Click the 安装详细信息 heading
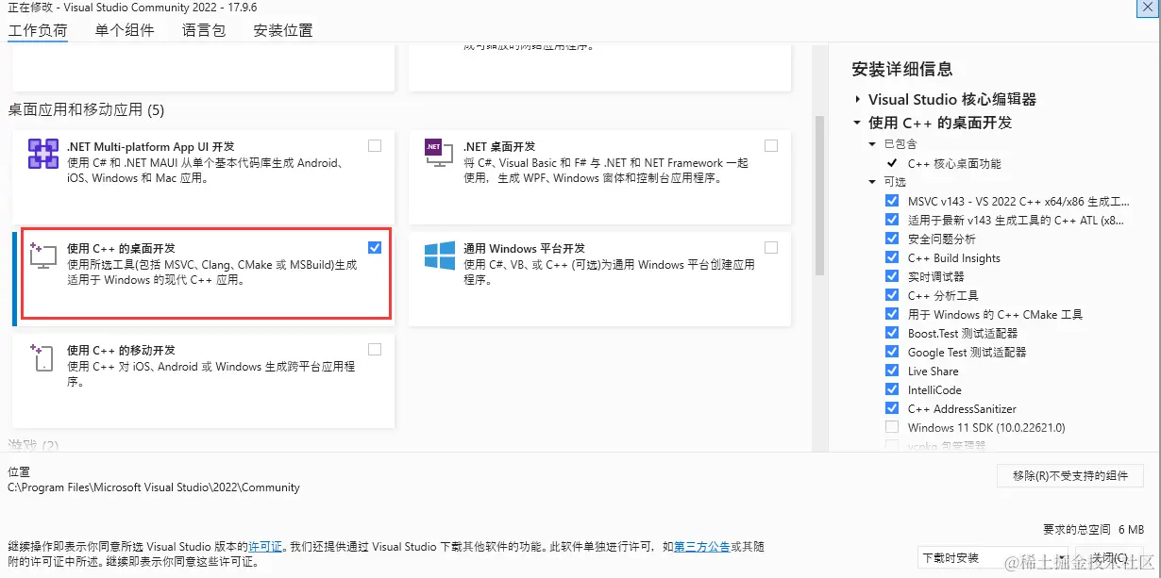This screenshot has height=578, width=1161. (901, 69)
